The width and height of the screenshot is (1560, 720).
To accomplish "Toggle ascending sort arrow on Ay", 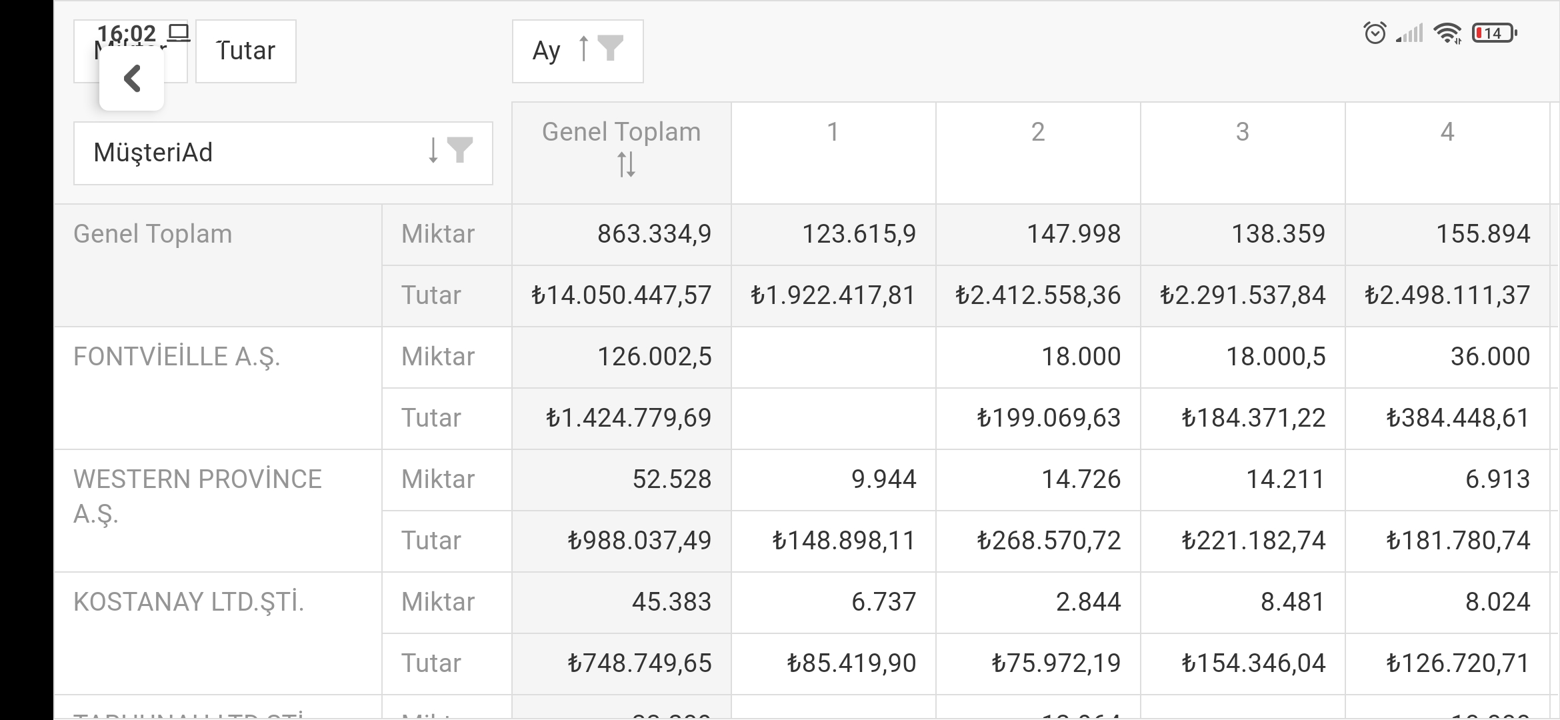I will (x=583, y=49).
